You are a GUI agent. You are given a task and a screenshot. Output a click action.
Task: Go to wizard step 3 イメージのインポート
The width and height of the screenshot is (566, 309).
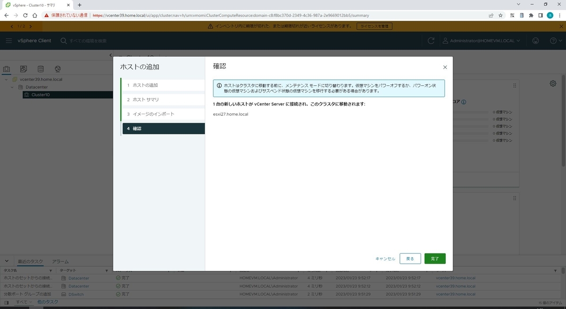[163, 115]
